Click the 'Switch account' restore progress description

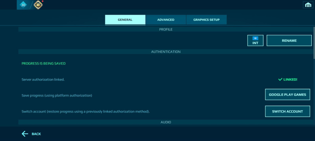click(x=86, y=111)
